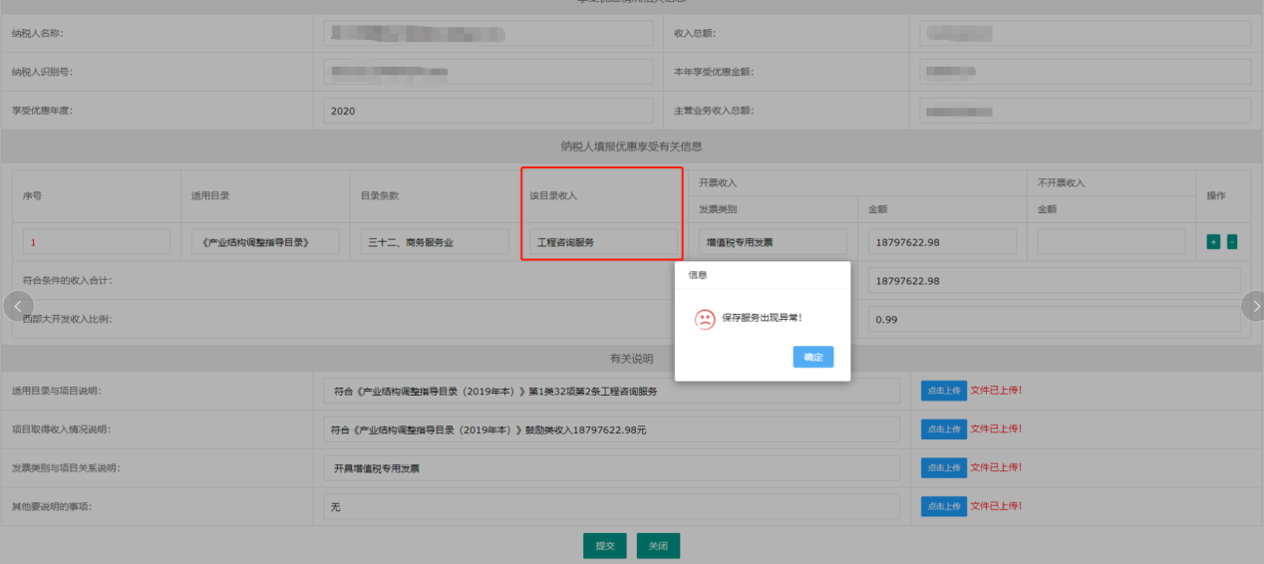Screen dimensions: 1264x564
Task: Click the green 提交 submit button
Action: click(x=605, y=545)
